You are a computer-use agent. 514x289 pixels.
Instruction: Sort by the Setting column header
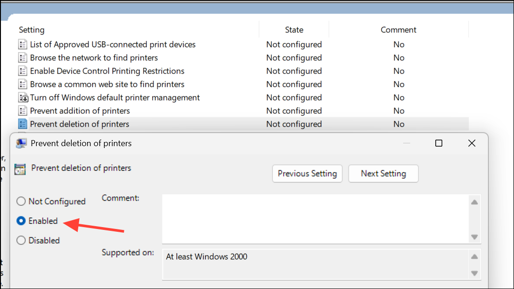(32, 30)
